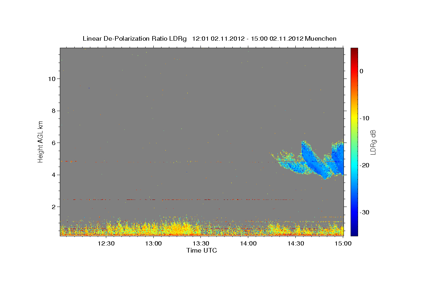The width and height of the screenshot is (425, 283).
Task: Click the 13:30 time tick label
Action: pos(201,243)
